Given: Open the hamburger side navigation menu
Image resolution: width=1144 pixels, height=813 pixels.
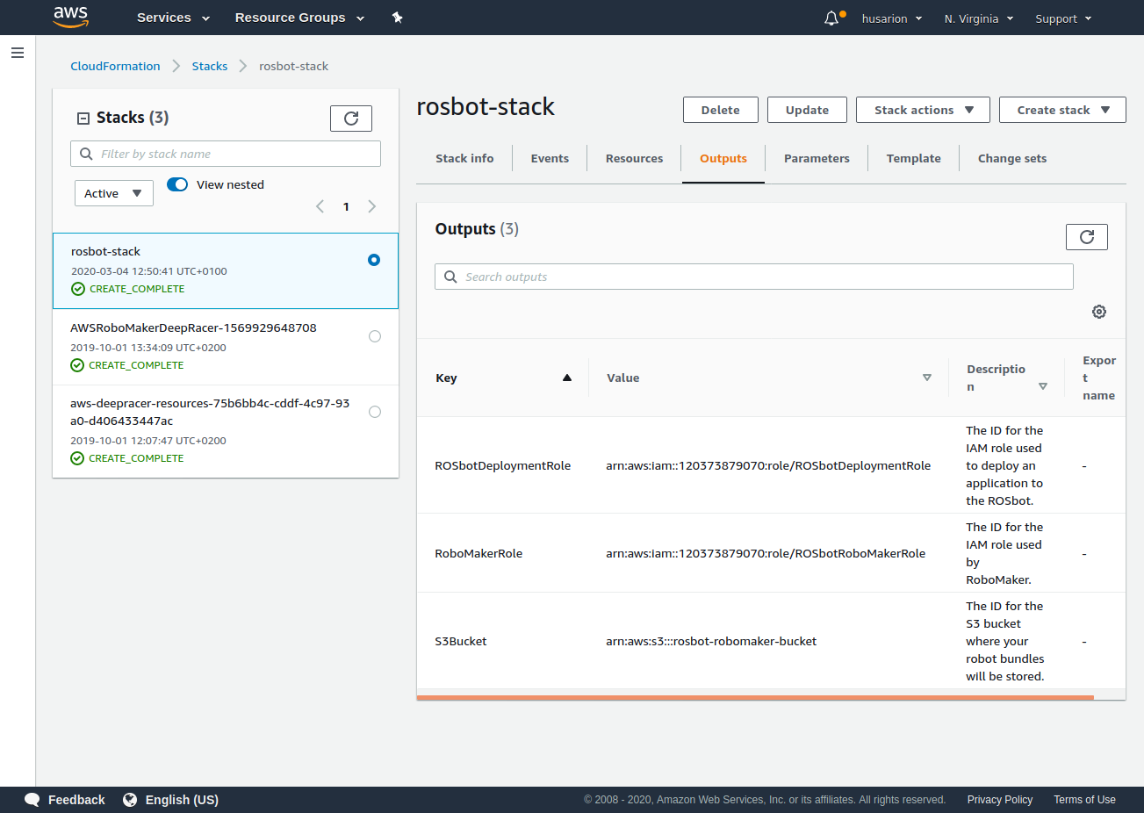Looking at the screenshot, I should [17, 53].
